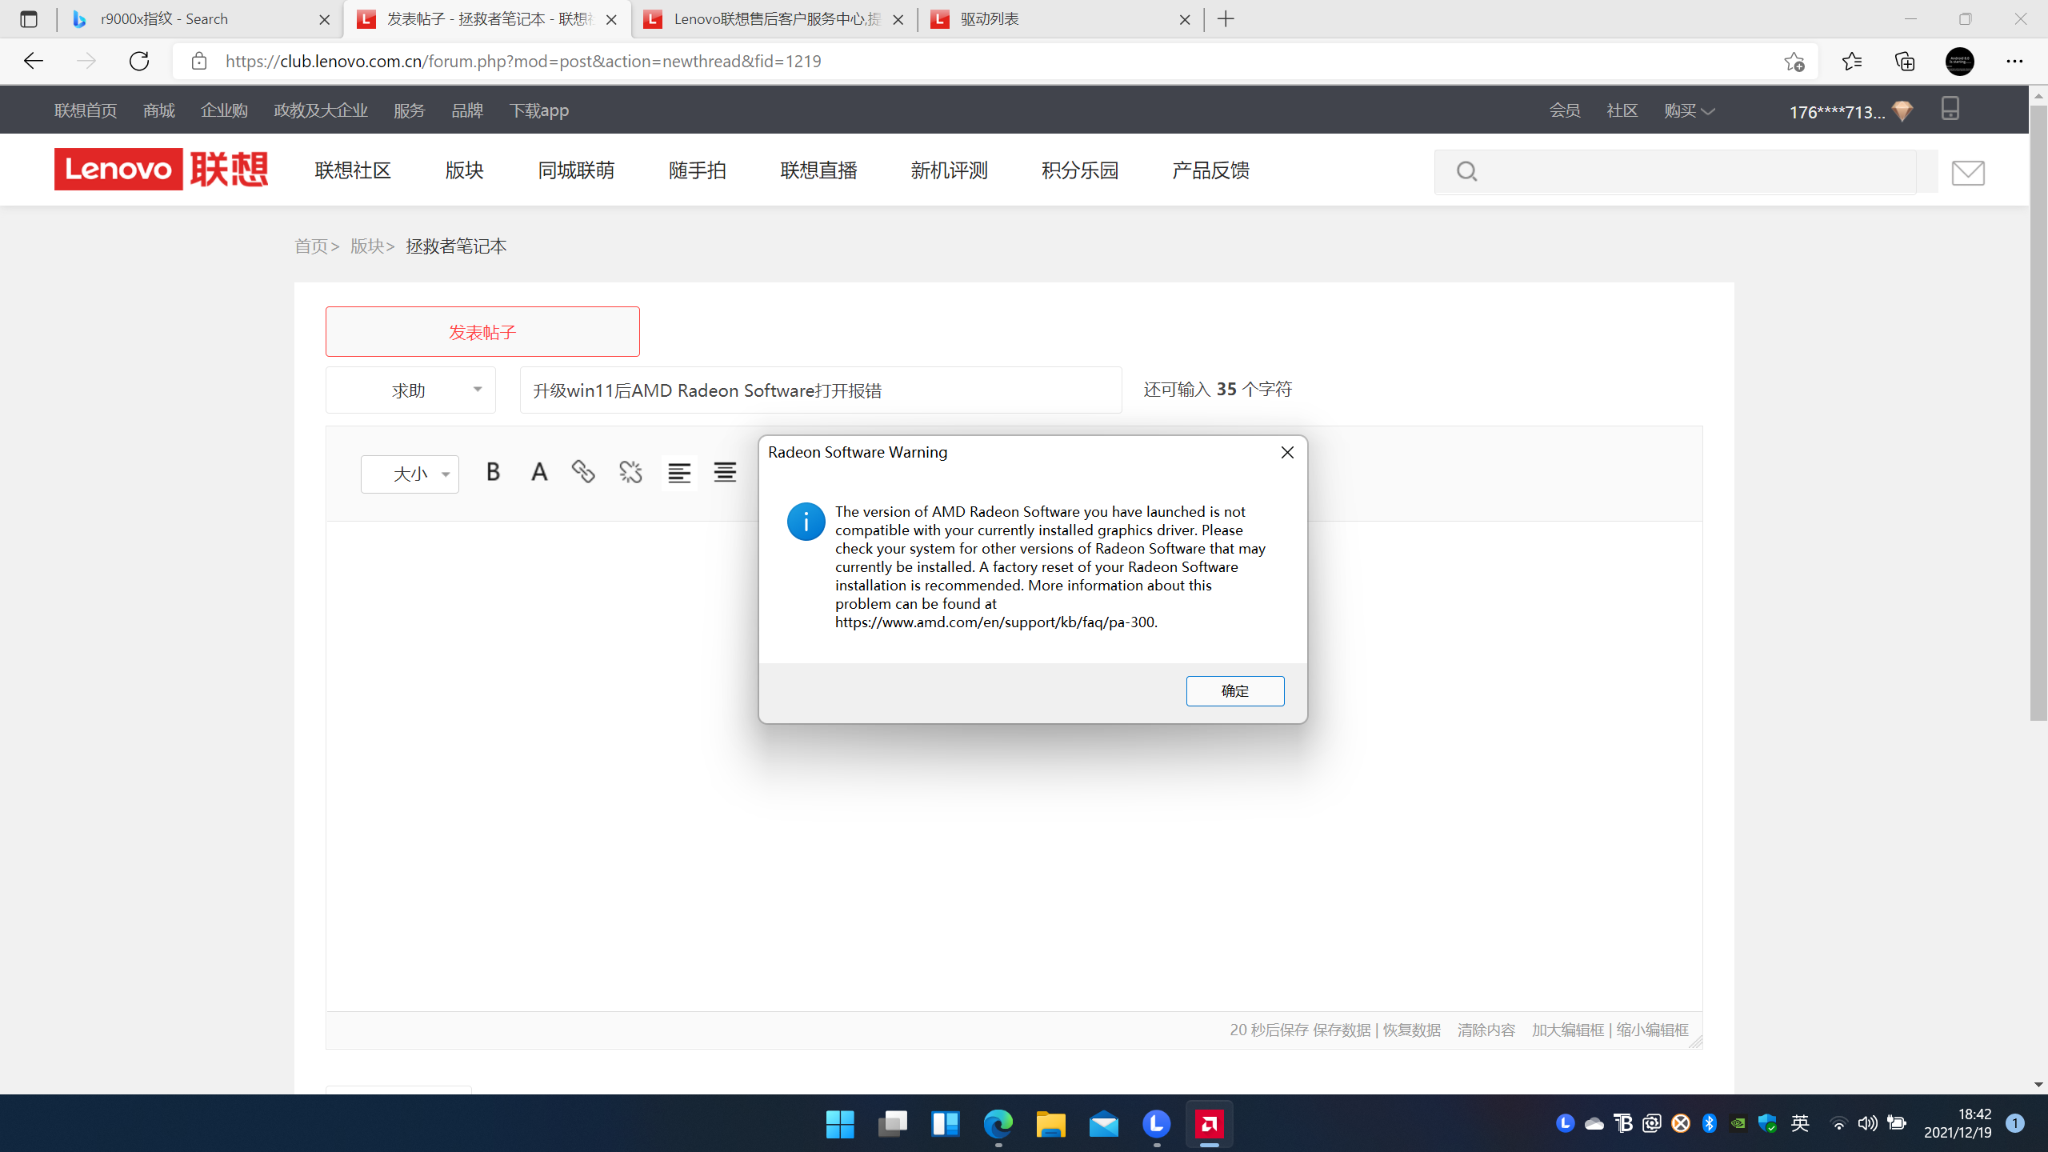Close the r9000x指纹 Search tab
Screen dimensions: 2048x1152
[324, 20]
